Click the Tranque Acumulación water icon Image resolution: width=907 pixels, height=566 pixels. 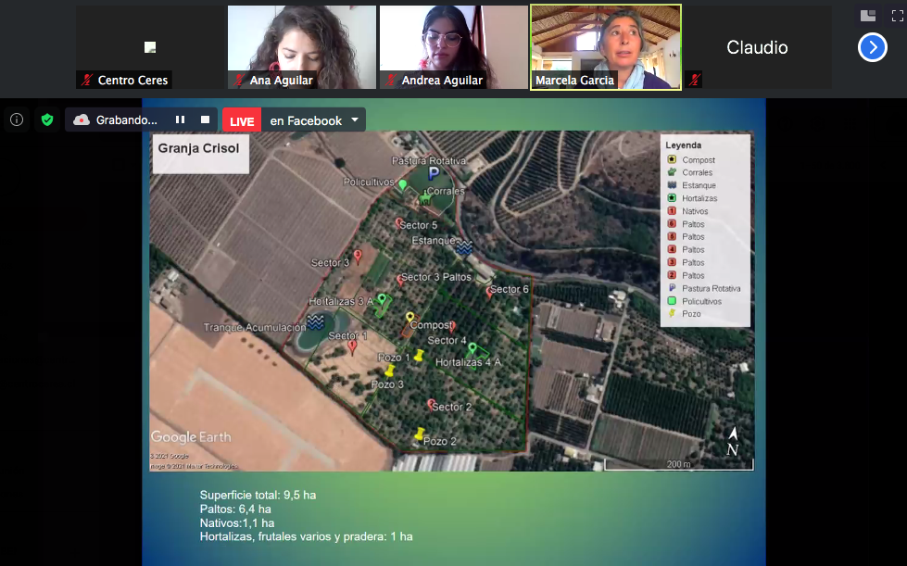[x=315, y=322]
